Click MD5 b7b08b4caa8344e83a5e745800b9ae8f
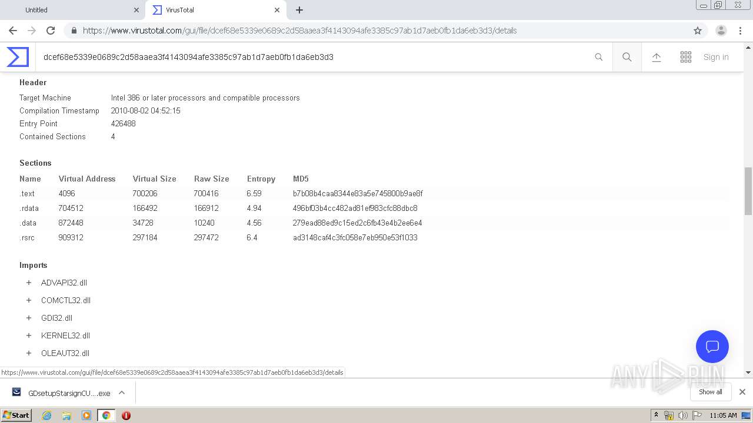The image size is (753, 423). pos(358,193)
